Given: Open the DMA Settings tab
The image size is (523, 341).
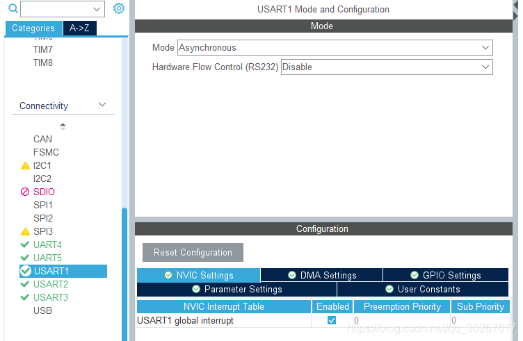Looking at the screenshot, I should point(321,275).
